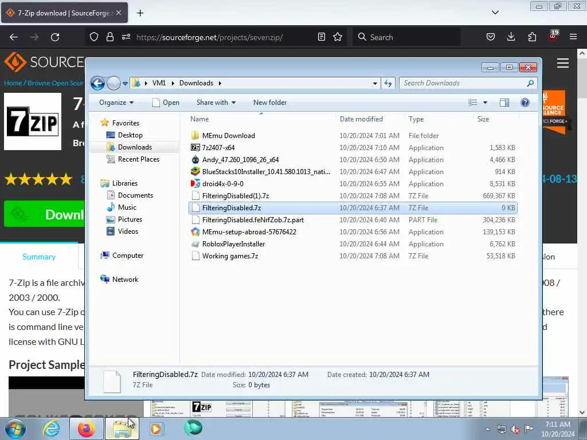Click Open in Explorer toolbar
This screenshot has width=587, height=440.
tap(166, 103)
